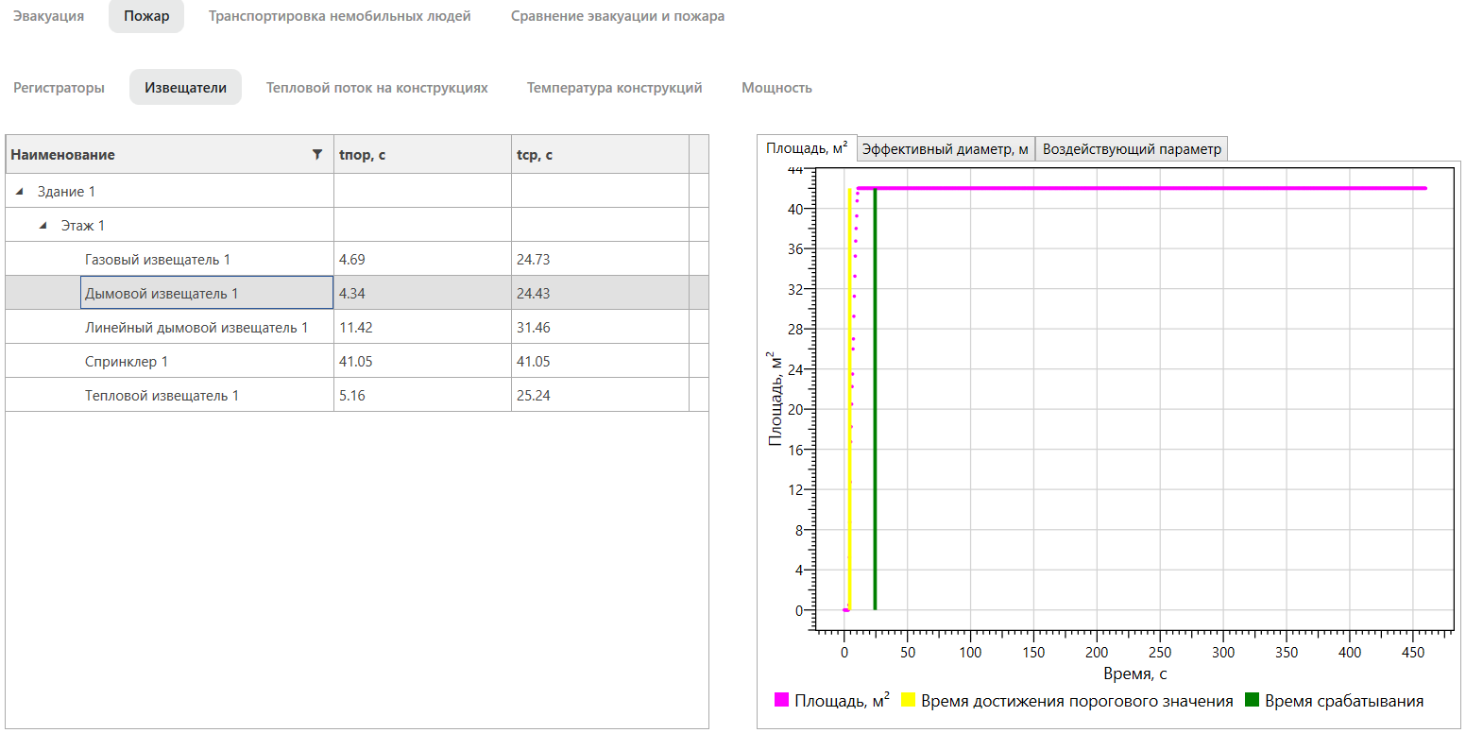
Task: Open Тепловой поток на конструкциях sub-tab
Action: (377, 88)
